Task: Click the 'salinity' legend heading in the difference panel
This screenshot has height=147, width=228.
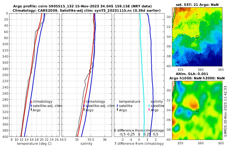Action: [x=157, y=101]
